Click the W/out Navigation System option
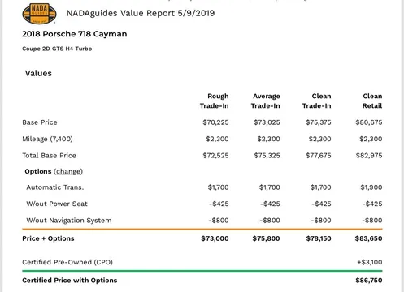404x292 pixels. (69, 221)
